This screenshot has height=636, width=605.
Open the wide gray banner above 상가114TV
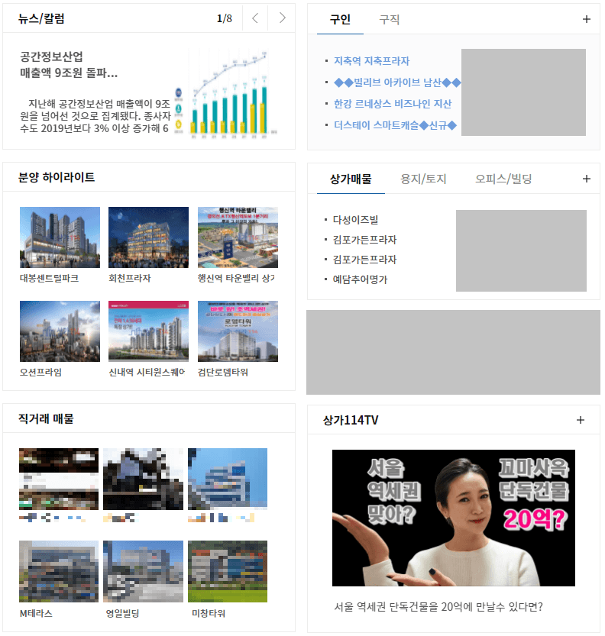coord(453,353)
